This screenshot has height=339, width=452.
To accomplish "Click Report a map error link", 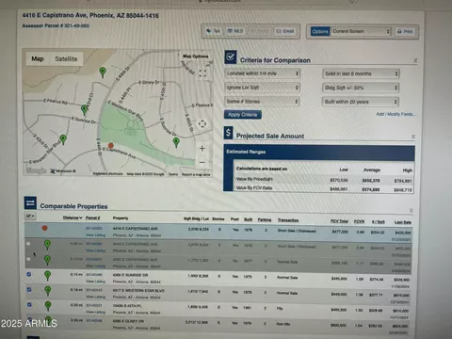I will click(196, 174).
